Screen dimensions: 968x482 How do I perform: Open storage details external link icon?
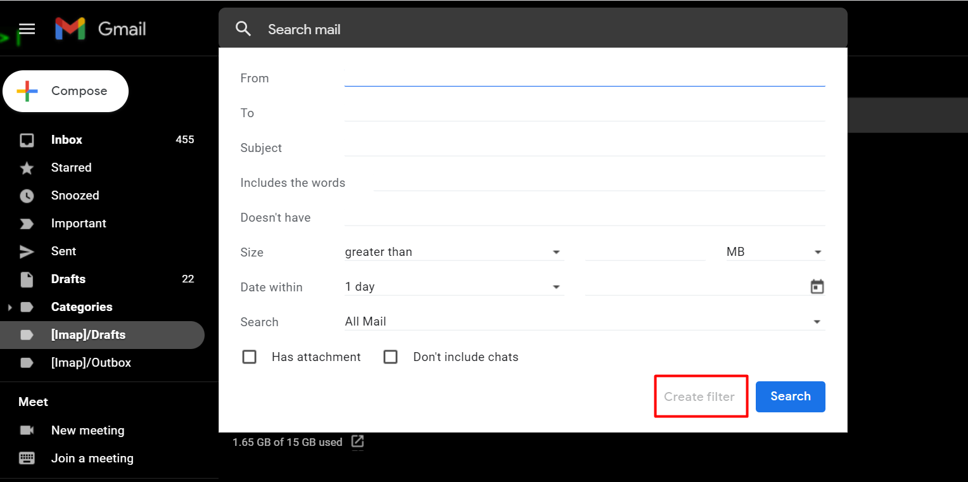(x=357, y=441)
